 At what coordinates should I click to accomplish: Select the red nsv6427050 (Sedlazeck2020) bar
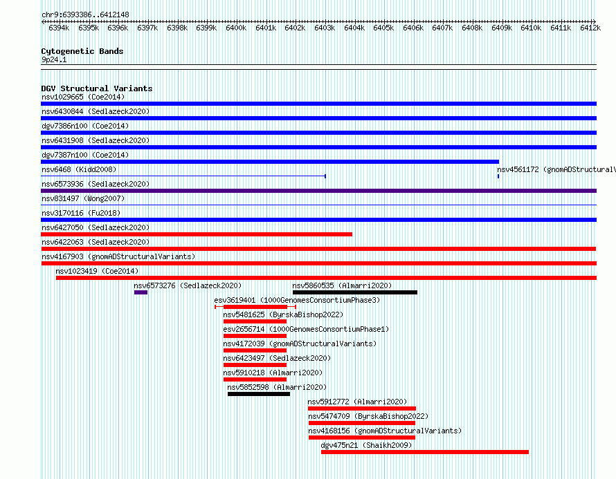tap(197, 234)
